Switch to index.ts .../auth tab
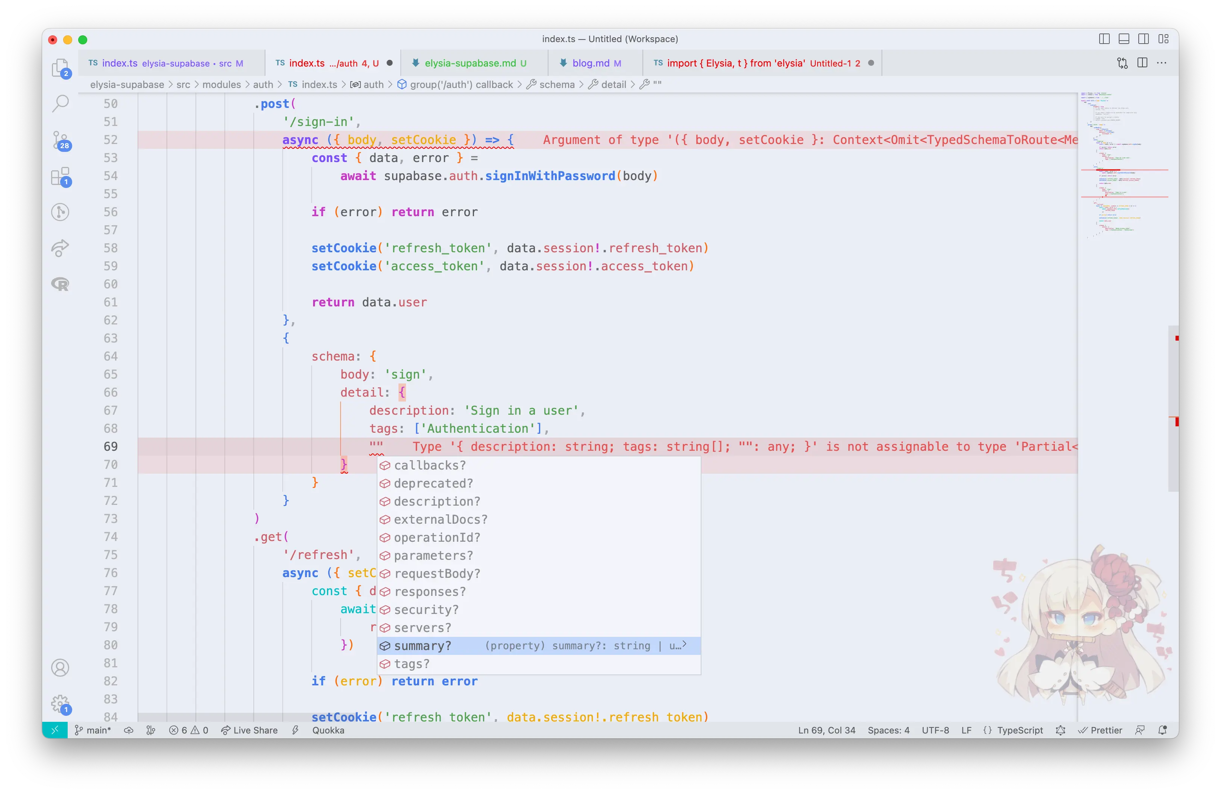 point(332,63)
